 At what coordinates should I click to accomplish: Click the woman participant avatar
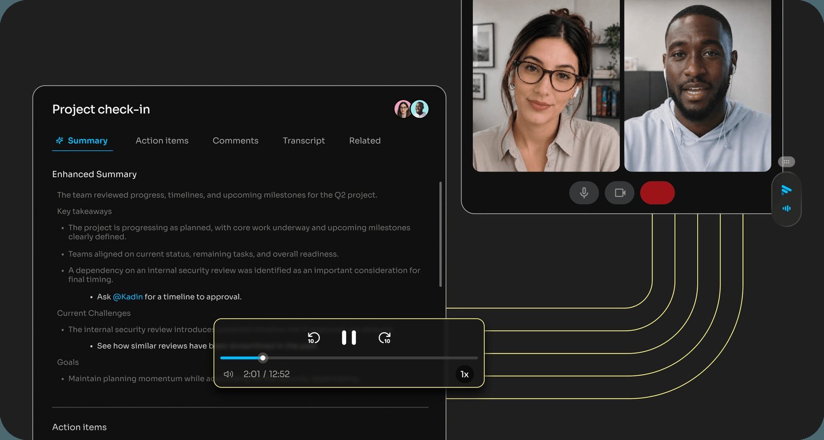(x=403, y=109)
